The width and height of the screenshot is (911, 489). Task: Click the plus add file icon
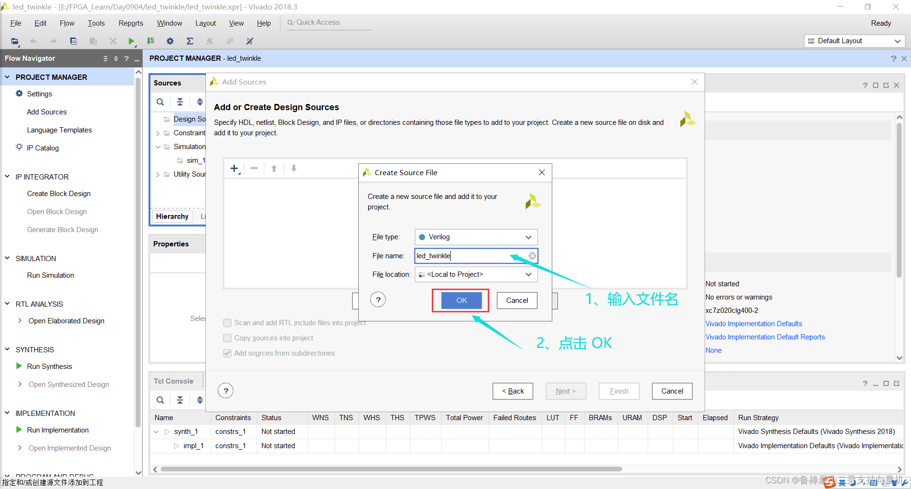click(234, 169)
